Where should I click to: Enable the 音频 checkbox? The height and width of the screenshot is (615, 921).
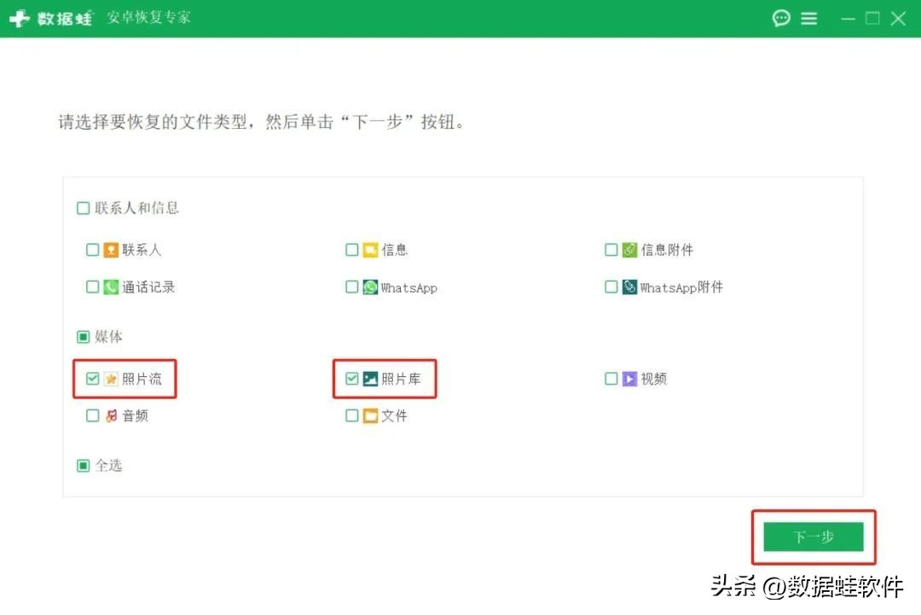(x=92, y=415)
